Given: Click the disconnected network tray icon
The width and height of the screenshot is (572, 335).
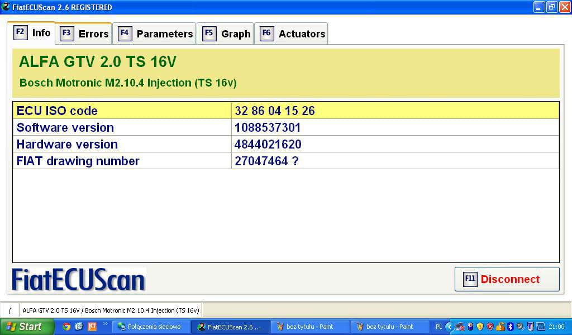Looking at the screenshot, I should tap(460, 327).
